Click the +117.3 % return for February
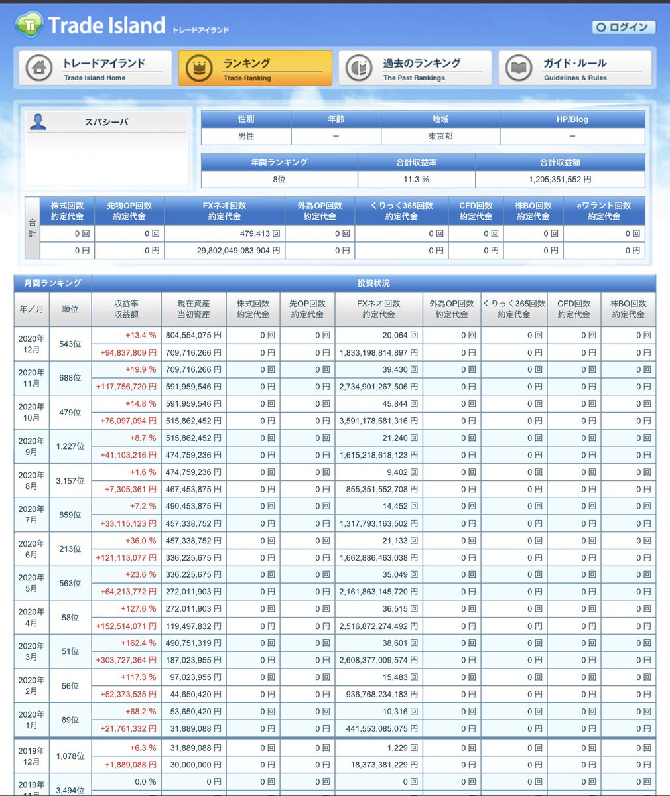 pos(139,677)
